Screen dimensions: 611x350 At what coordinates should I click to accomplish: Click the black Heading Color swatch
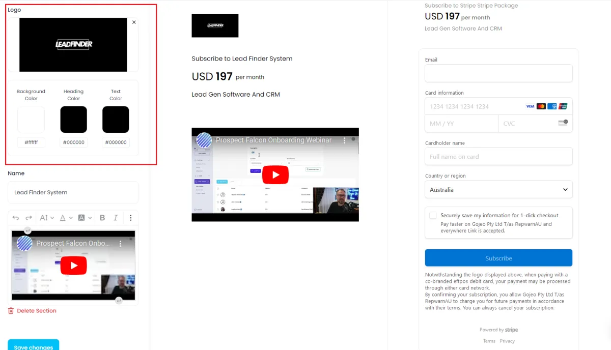tap(73, 120)
